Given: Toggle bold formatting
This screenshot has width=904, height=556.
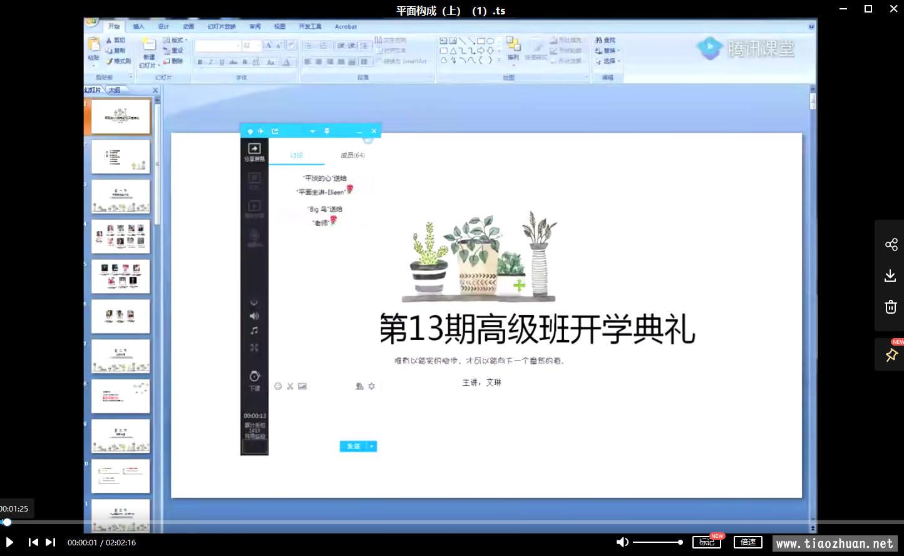Looking at the screenshot, I should pos(200,62).
